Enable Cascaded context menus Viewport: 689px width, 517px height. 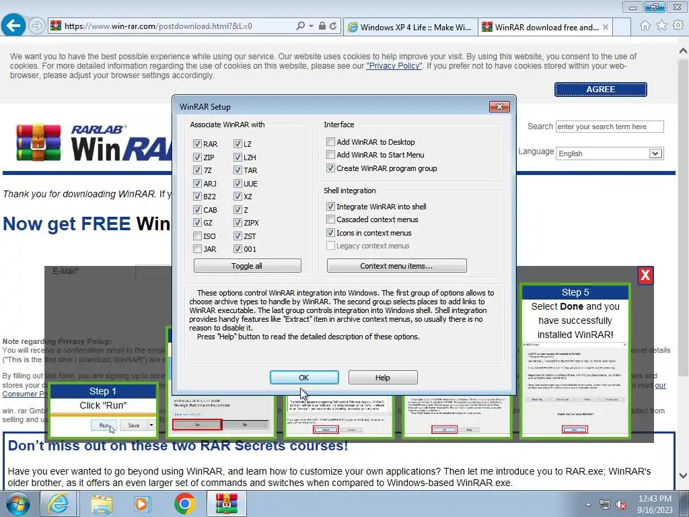[x=330, y=219]
